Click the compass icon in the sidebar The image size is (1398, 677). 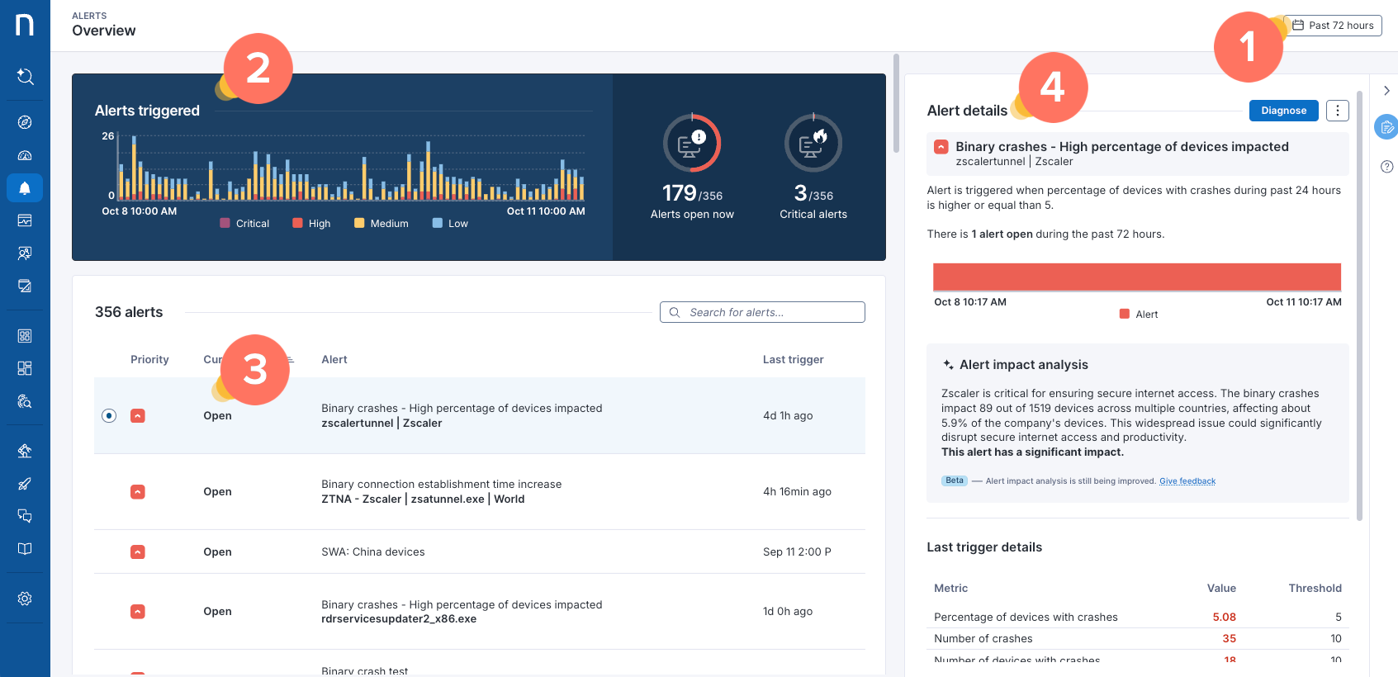(x=25, y=122)
